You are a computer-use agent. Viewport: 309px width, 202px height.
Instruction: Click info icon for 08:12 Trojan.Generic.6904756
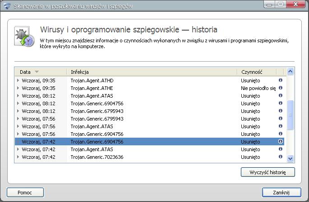(x=281, y=103)
